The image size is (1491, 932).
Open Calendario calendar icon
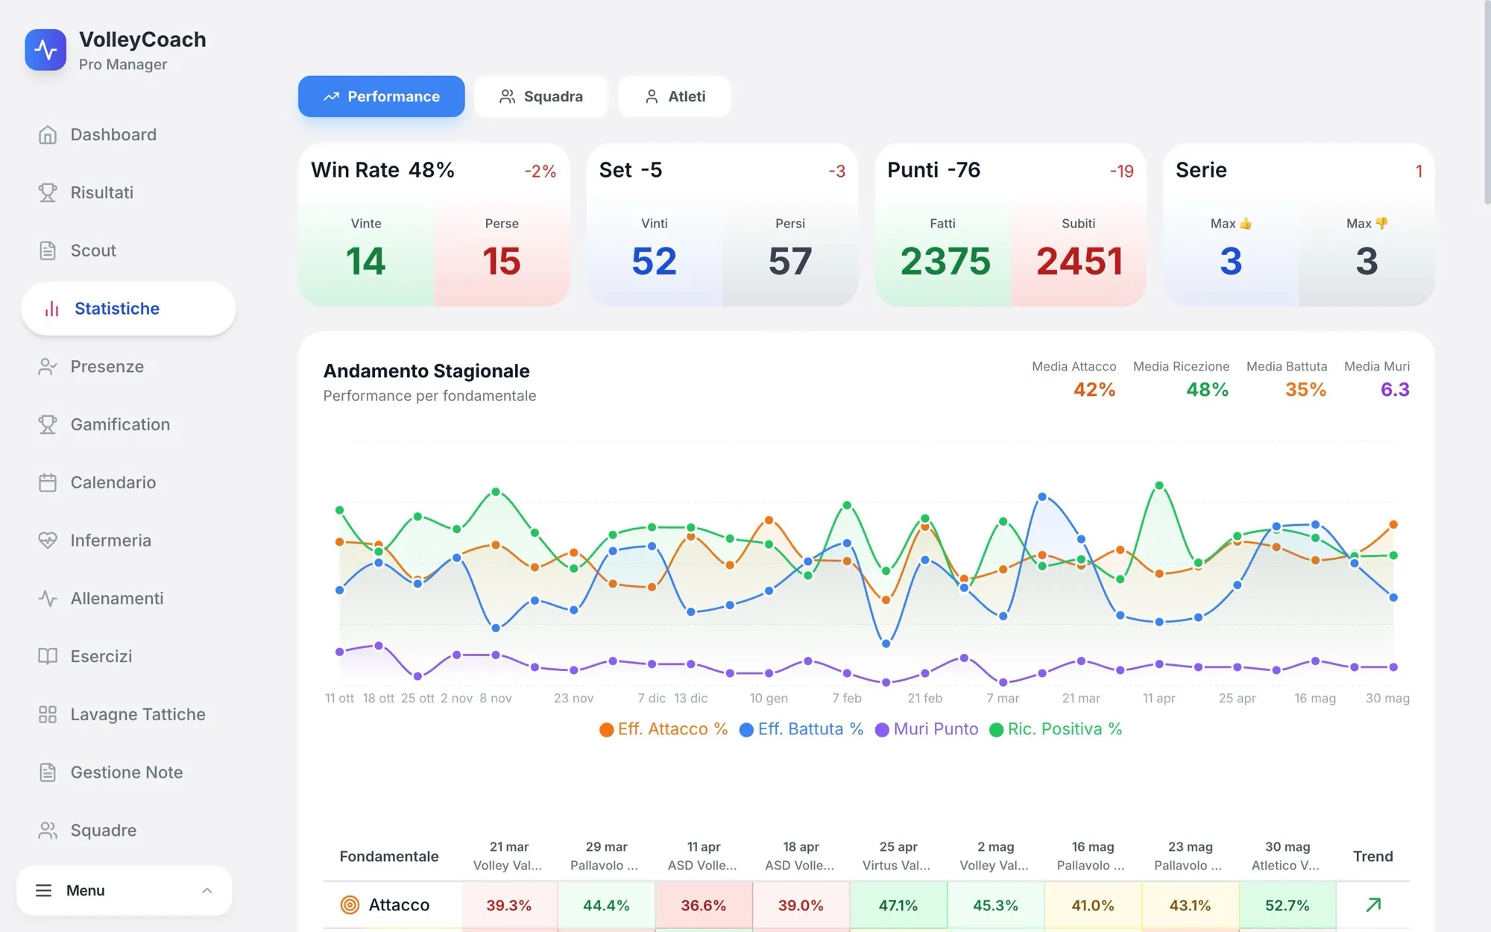[x=48, y=482]
